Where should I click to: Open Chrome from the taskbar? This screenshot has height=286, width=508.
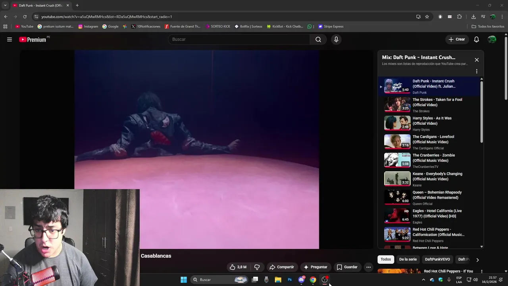point(313,280)
